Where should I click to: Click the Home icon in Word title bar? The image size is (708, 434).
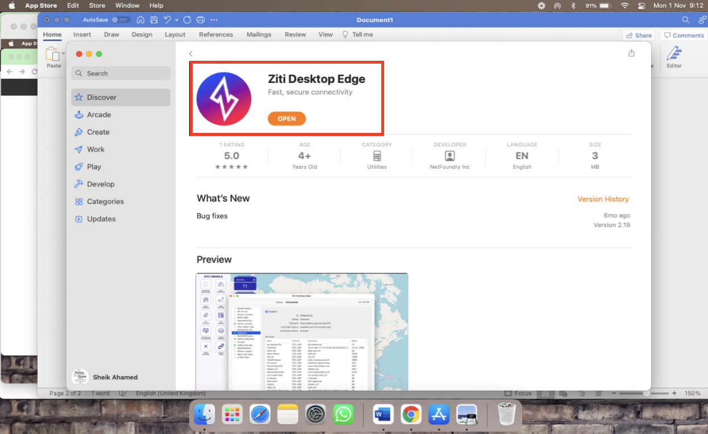[140, 20]
